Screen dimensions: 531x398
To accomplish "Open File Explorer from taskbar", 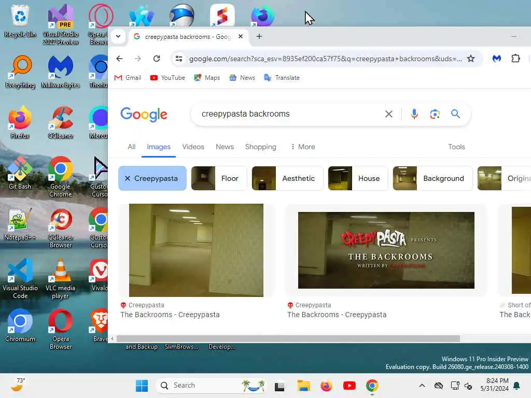I will click(x=303, y=386).
